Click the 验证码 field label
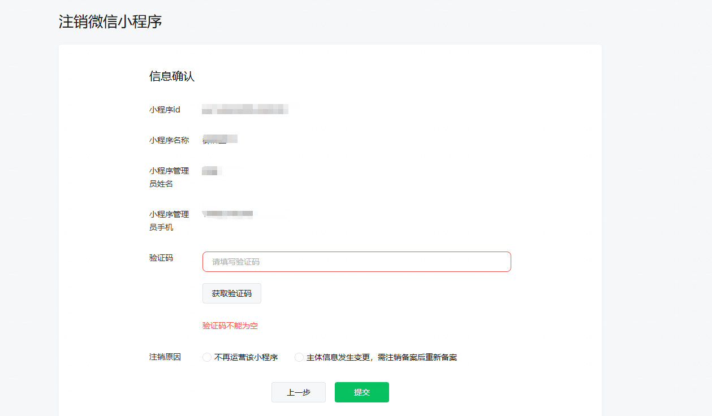The height and width of the screenshot is (416, 712). click(x=161, y=258)
